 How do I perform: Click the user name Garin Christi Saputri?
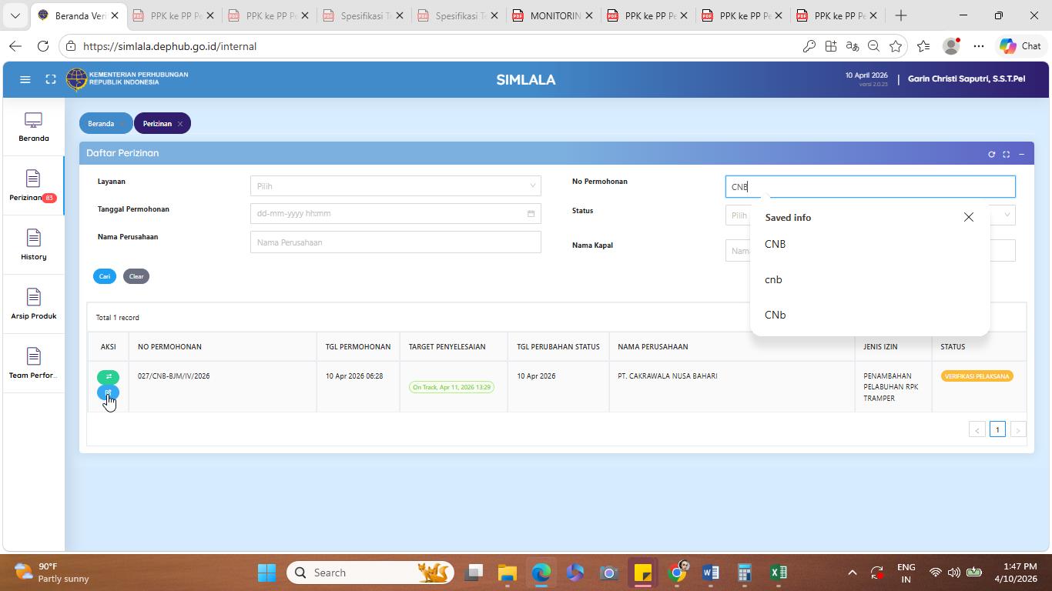pyautogui.click(x=966, y=78)
